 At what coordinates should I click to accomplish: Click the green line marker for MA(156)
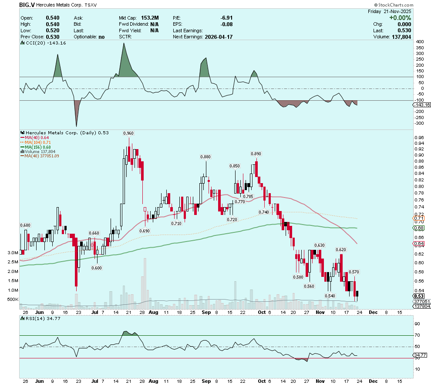click(23, 147)
